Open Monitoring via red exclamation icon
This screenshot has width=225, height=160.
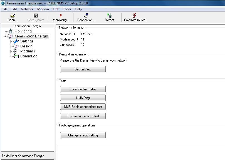tap(61, 16)
